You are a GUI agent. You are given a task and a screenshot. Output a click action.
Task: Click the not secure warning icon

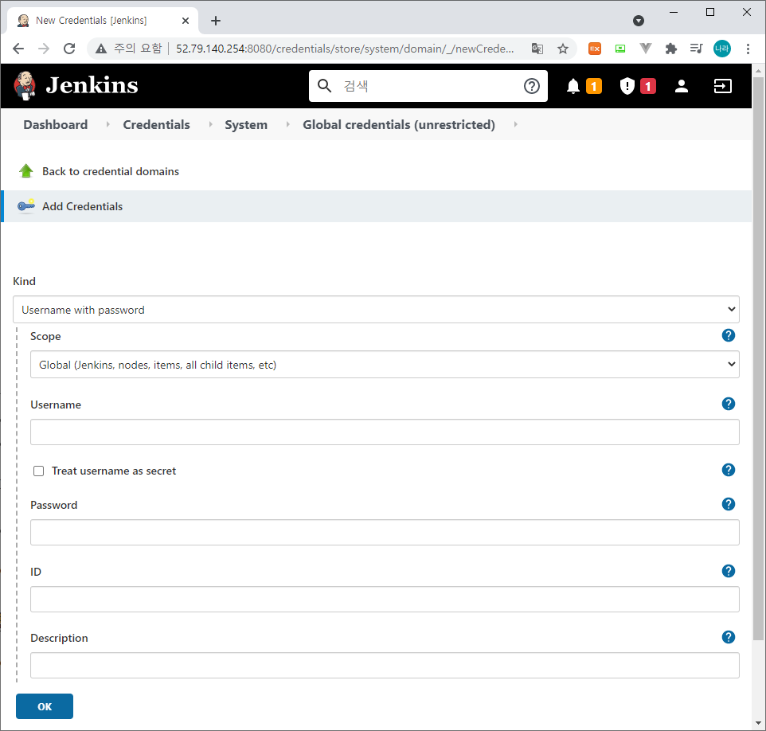point(101,49)
